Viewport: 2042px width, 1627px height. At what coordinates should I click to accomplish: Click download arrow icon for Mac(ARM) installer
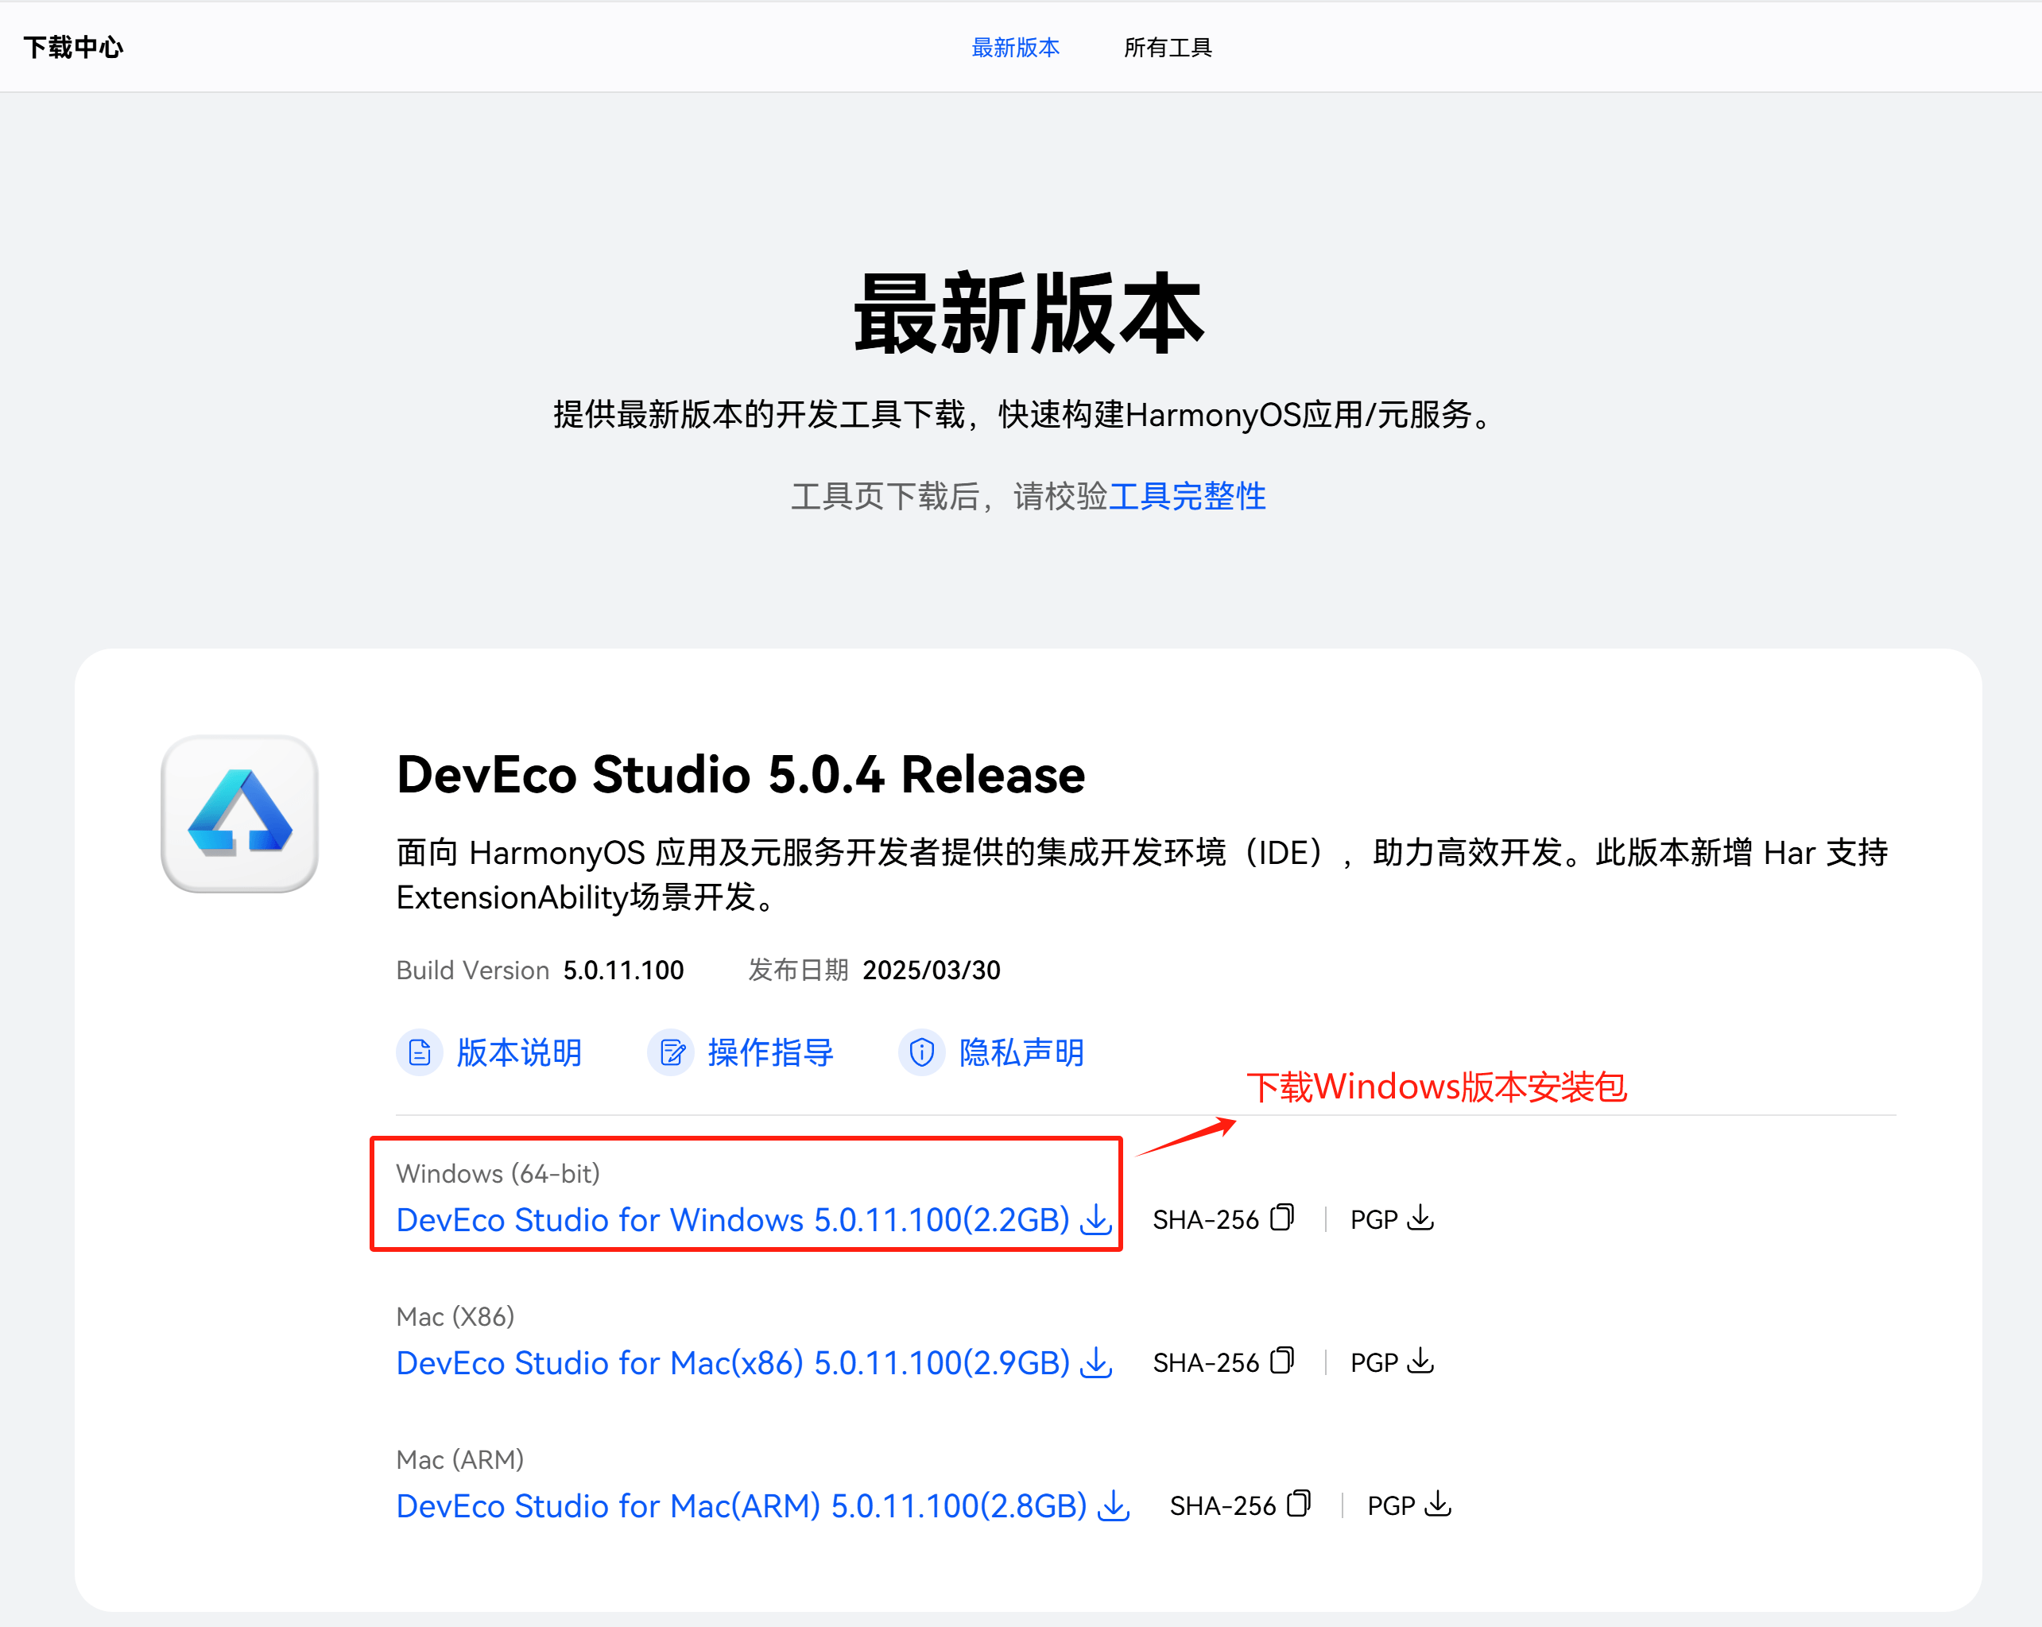(1113, 1505)
